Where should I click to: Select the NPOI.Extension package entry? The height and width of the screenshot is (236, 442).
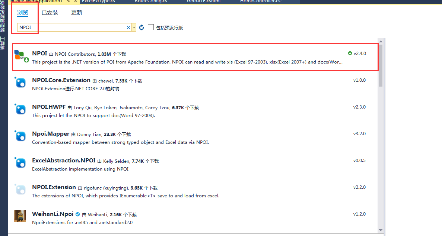(54, 187)
